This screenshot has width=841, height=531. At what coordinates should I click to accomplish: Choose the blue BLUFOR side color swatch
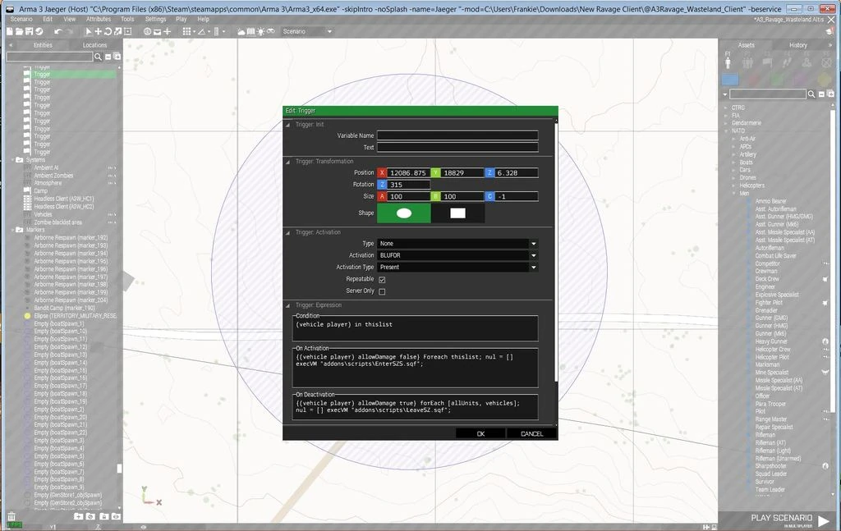coord(729,80)
